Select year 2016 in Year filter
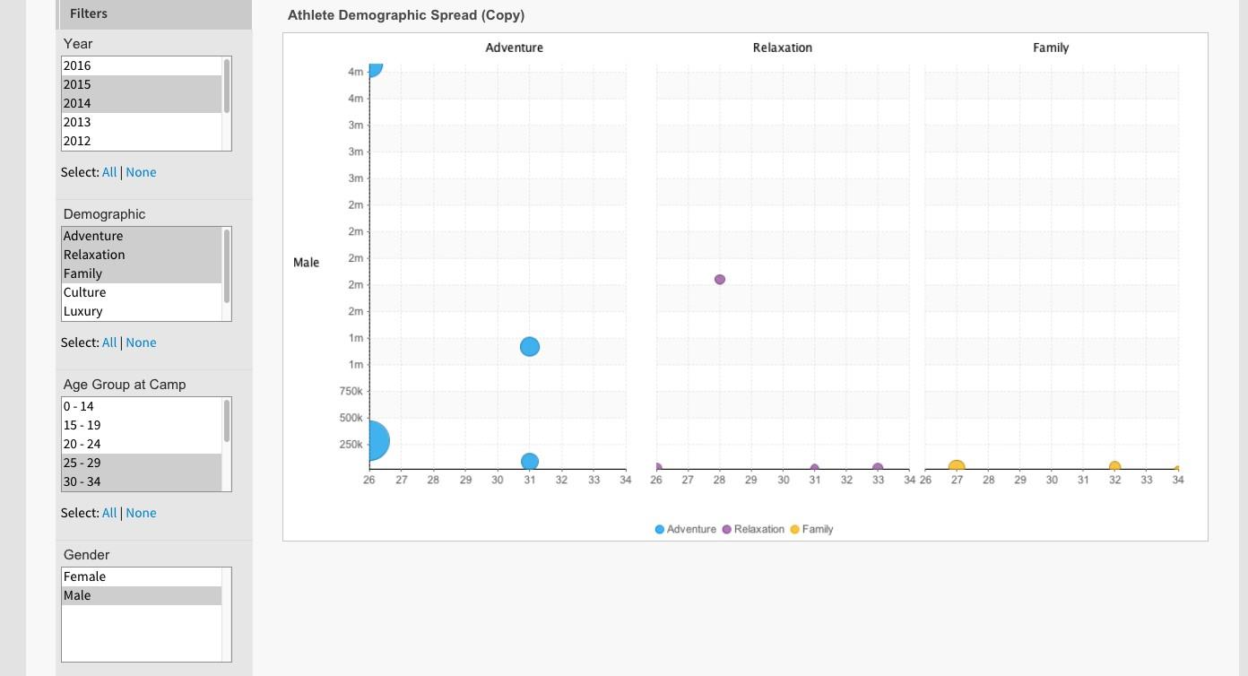Viewport: 1248px width, 676px height. pos(142,65)
